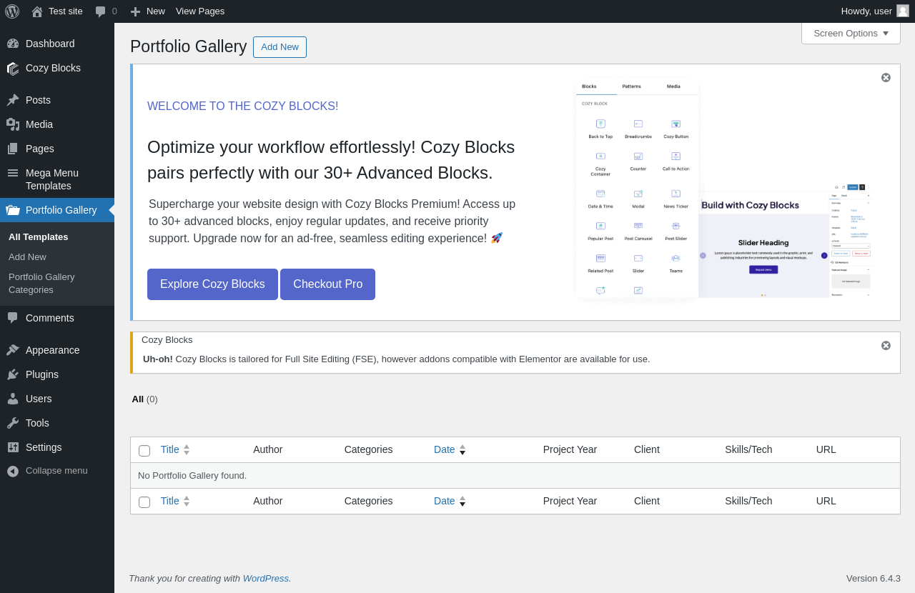
Task: Expand the Screen Options panel
Action: pyautogui.click(x=851, y=33)
